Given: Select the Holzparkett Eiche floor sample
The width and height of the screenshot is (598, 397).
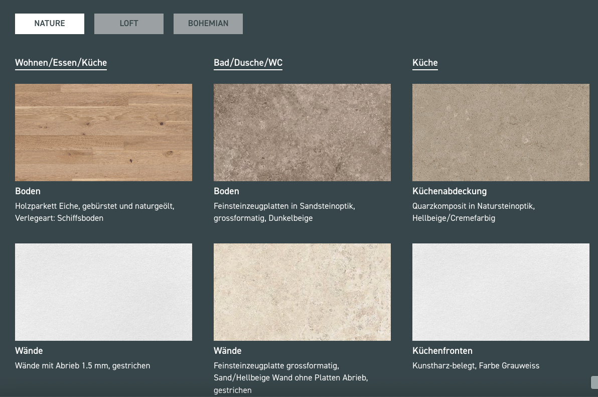Looking at the screenshot, I should (x=103, y=132).
